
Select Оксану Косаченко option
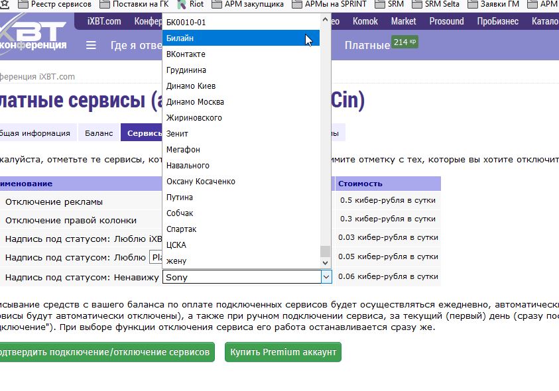tap(241, 182)
